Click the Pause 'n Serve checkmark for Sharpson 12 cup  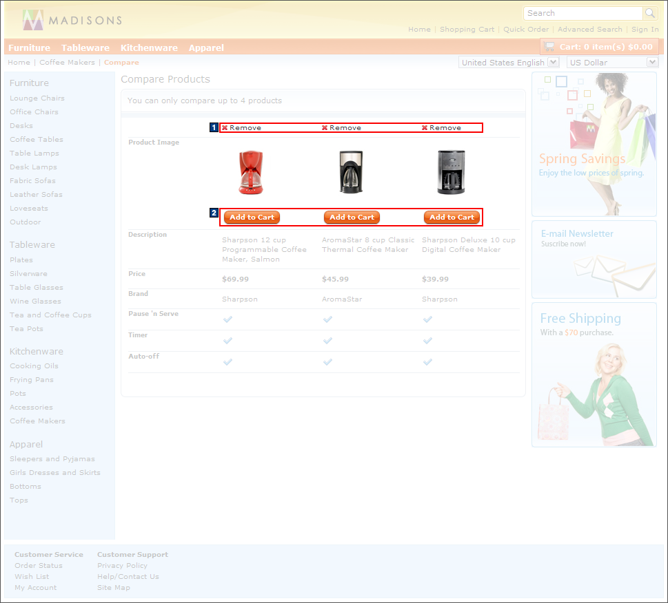227,319
